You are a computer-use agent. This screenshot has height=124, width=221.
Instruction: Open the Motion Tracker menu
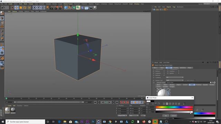[x=68, y=4]
